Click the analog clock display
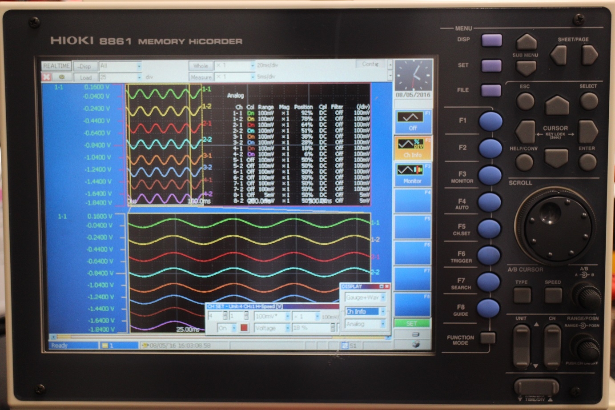This screenshot has width=615, height=410. click(x=414, y=75)
